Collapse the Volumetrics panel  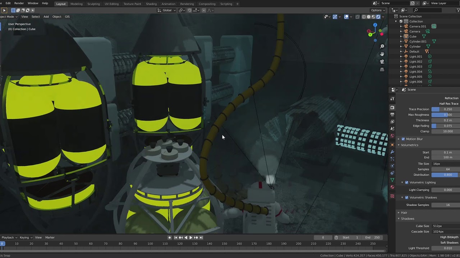tap(409, 145)
